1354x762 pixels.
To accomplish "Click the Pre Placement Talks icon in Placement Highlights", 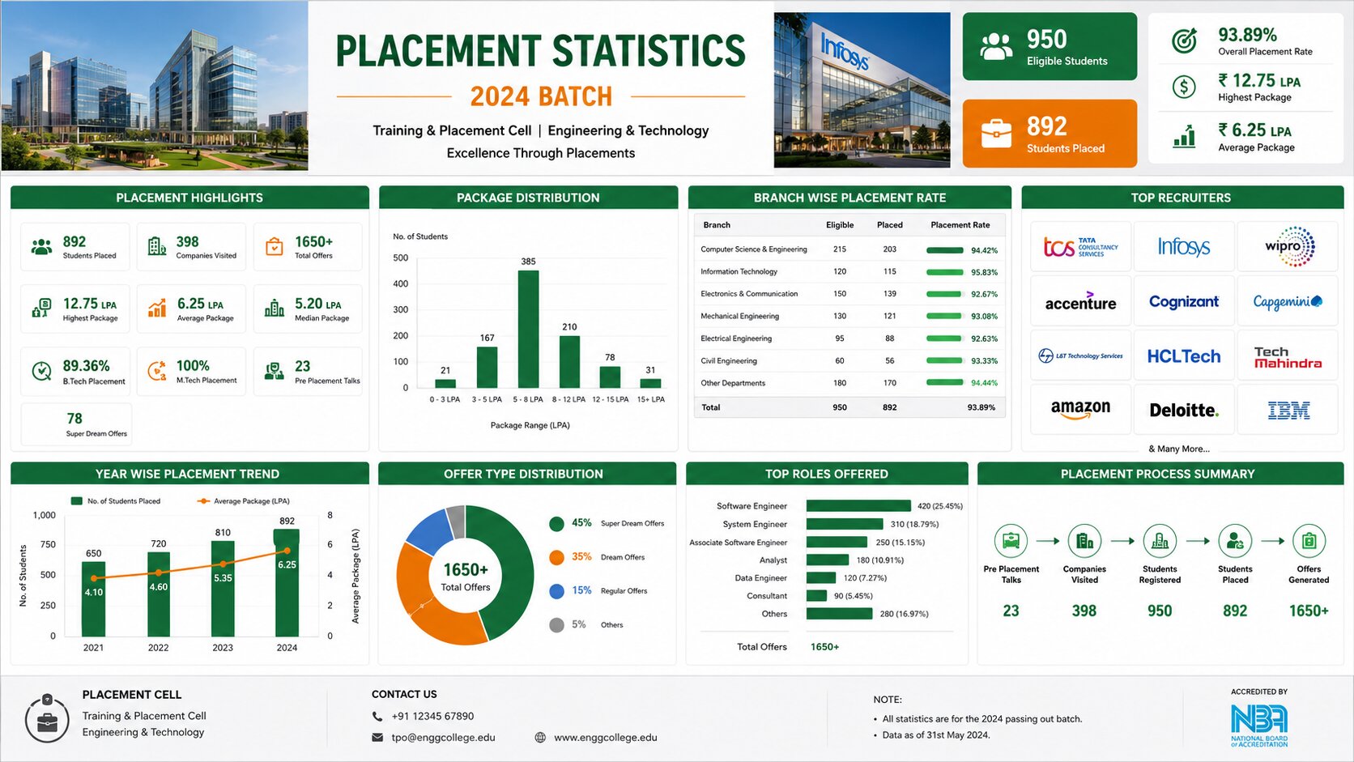I will [275, 371].
